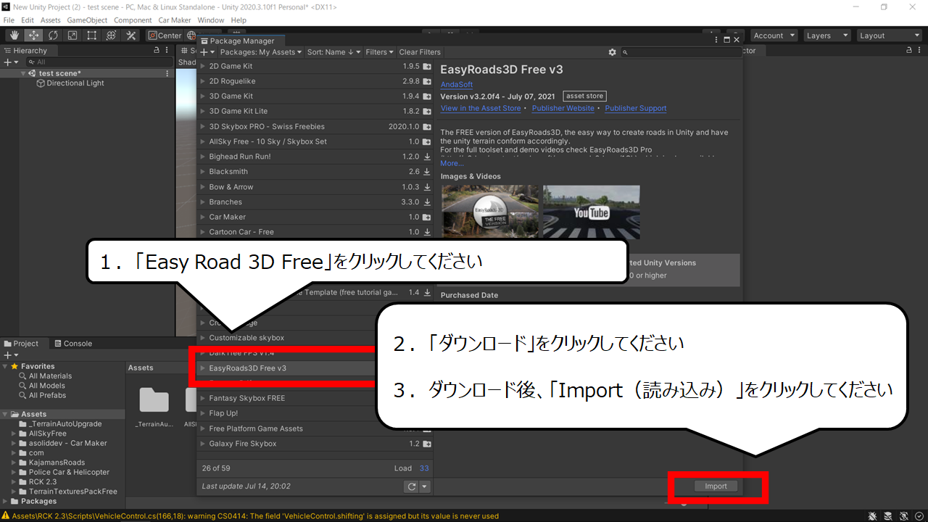This screenshot has height=522, width=928.
Task: Select the Hand tool in toolbar
Action: coord(14,36)
